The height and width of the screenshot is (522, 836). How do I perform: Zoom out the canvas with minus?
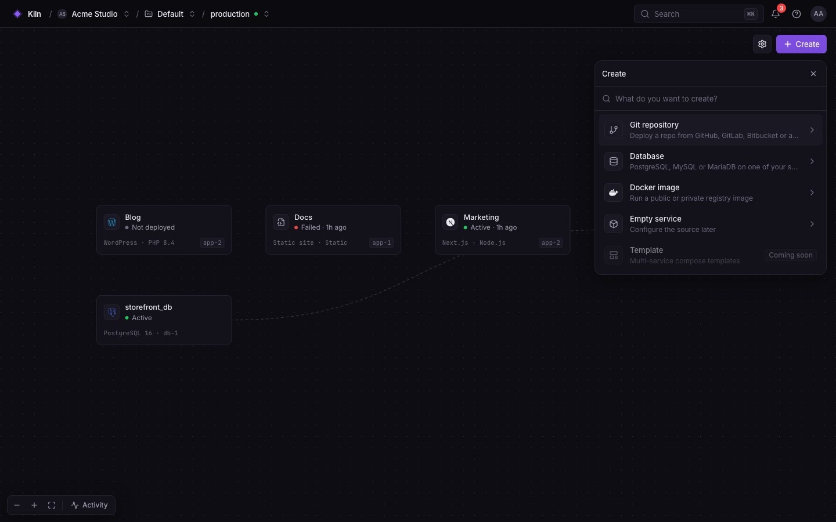(17, 505)
